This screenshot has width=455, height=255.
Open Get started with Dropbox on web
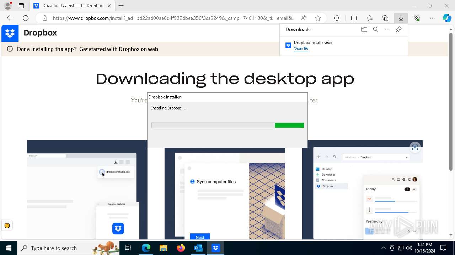coord(118,49)
